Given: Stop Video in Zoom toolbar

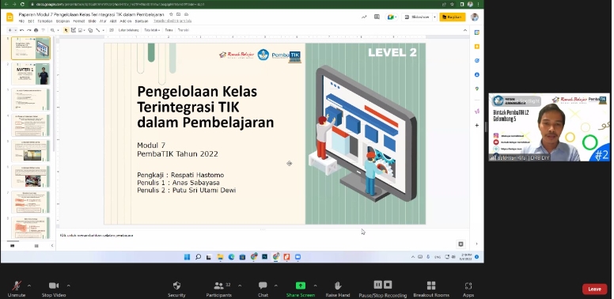Looking at the screenshot, I should point(54,289).
